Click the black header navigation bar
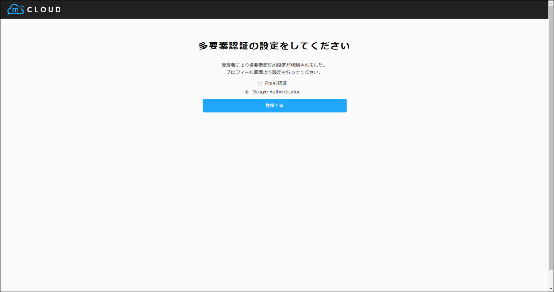The height and width of the screenshot is (292, 554). coord(277,8)
